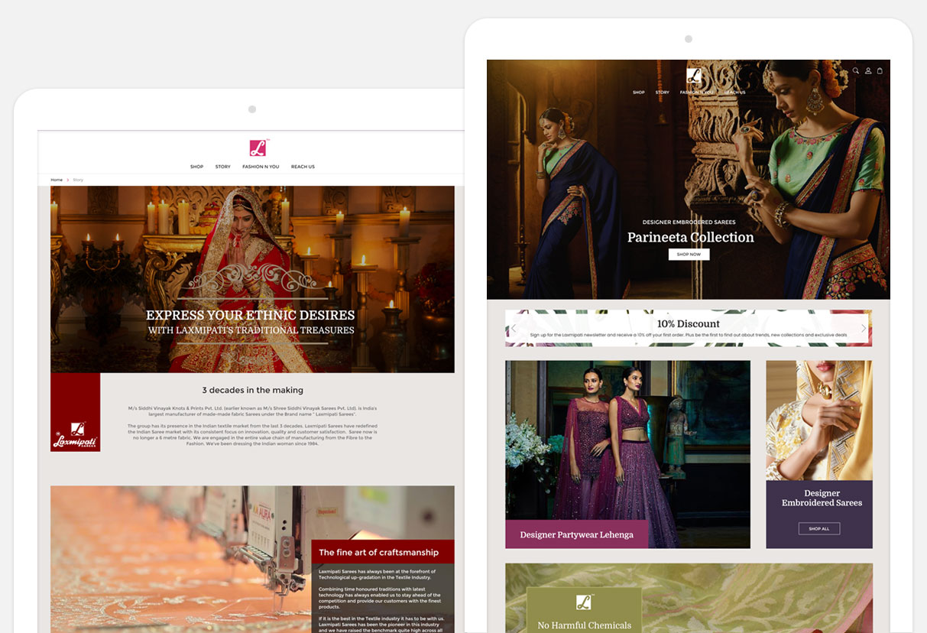Screen dimensions: 927x633
Task: Select STORY in the navigation
Action: point(663,92)
